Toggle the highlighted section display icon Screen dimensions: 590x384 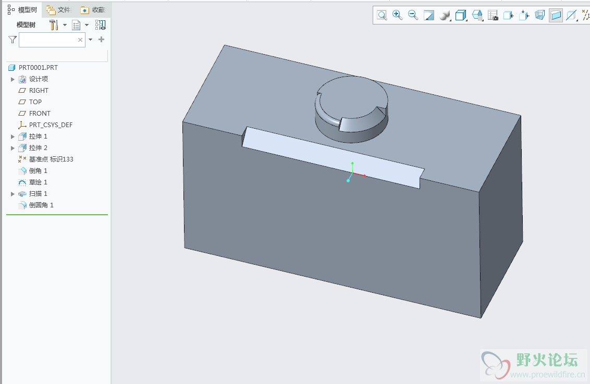pos(556,16)
